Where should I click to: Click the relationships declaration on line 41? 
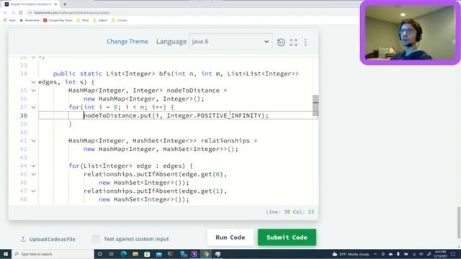[x=163, y=141]
